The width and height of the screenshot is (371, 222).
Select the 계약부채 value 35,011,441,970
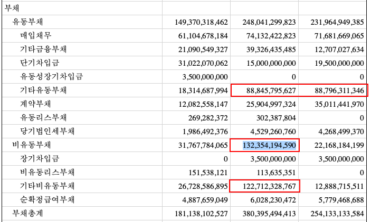tap(339, 104)
